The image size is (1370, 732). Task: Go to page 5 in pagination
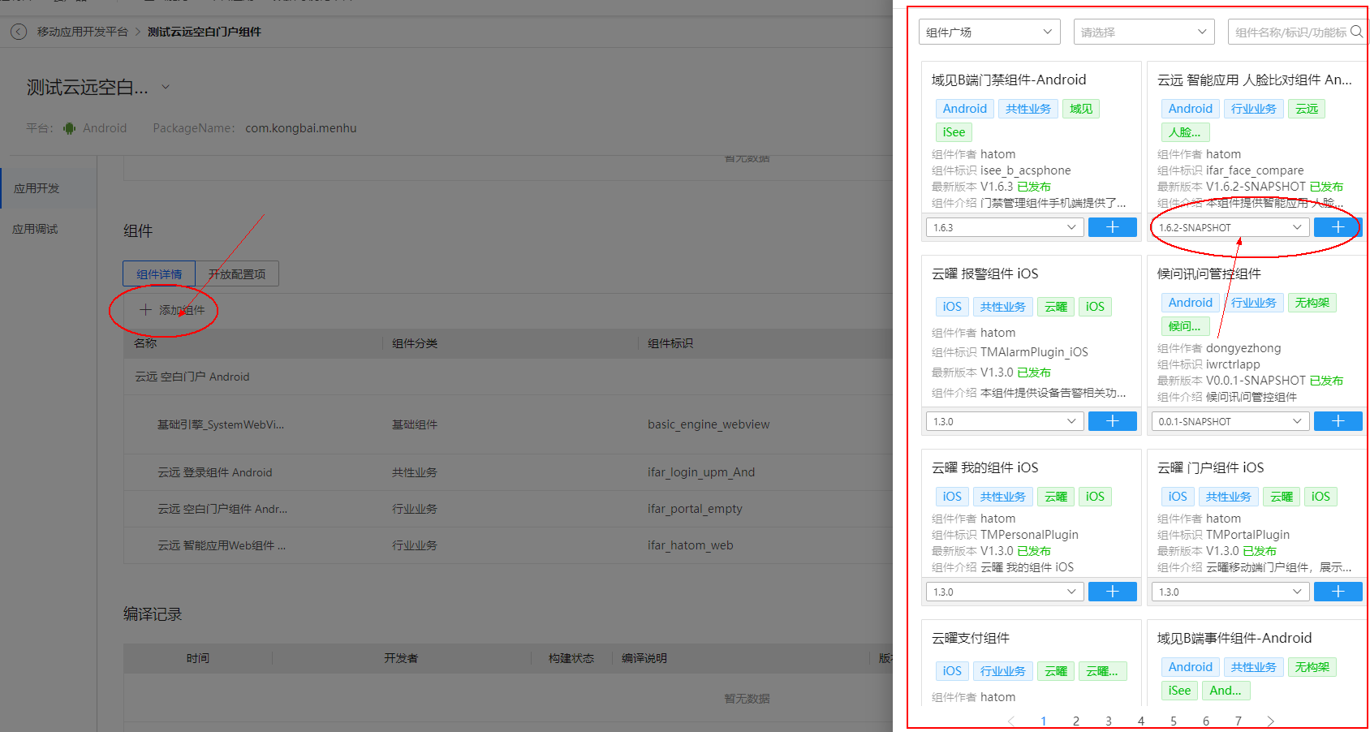point(1174,721)
